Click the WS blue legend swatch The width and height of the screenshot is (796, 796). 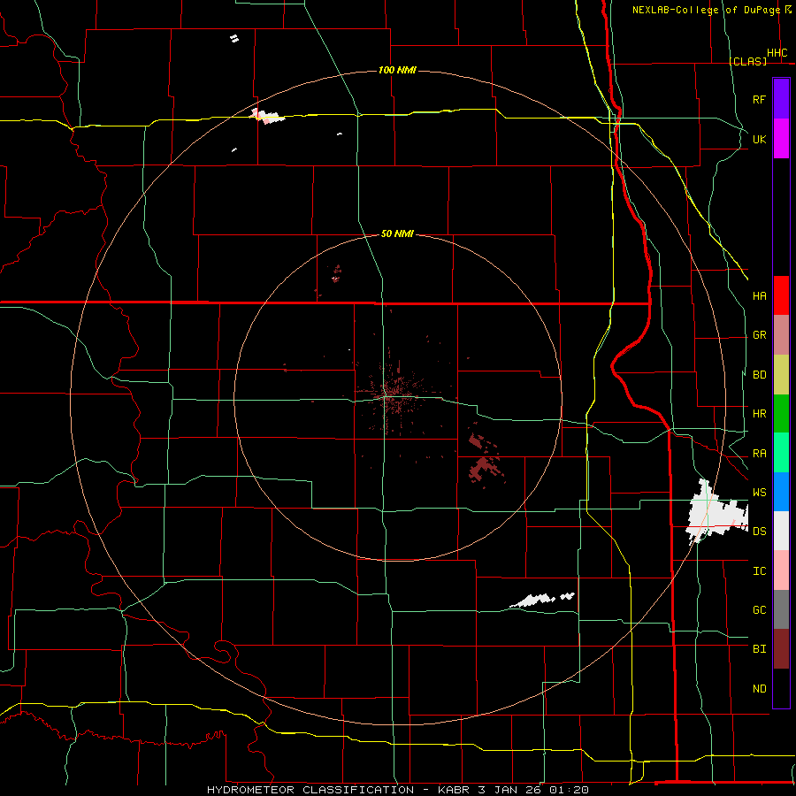pyautogui.click(x=781, y=492)
